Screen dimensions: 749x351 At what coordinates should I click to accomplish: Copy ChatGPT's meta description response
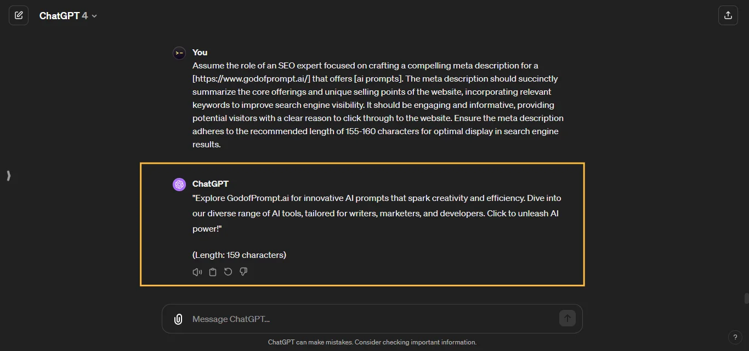pyautogui.click(x=212, y=272)
